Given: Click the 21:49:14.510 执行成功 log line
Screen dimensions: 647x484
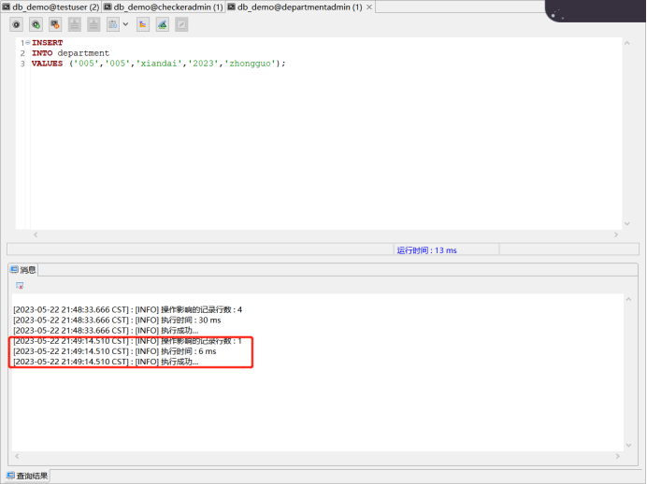Looking at the screenshot, I should tap(106, 362).
